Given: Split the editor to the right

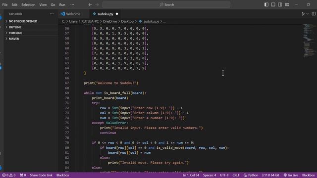Looking at the screenshot, I should click(x=314, y=14).
